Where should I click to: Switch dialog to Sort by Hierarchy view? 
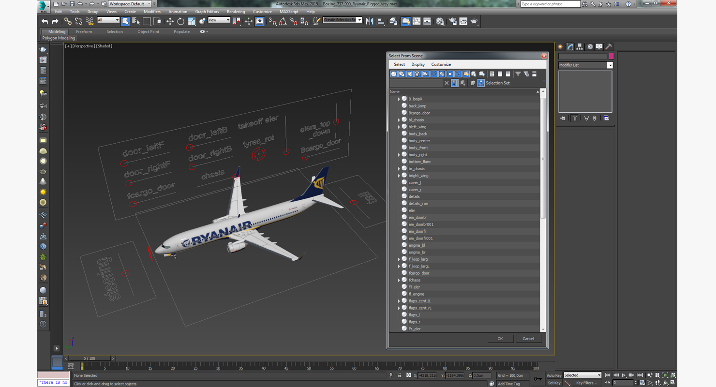pos(481,83)
